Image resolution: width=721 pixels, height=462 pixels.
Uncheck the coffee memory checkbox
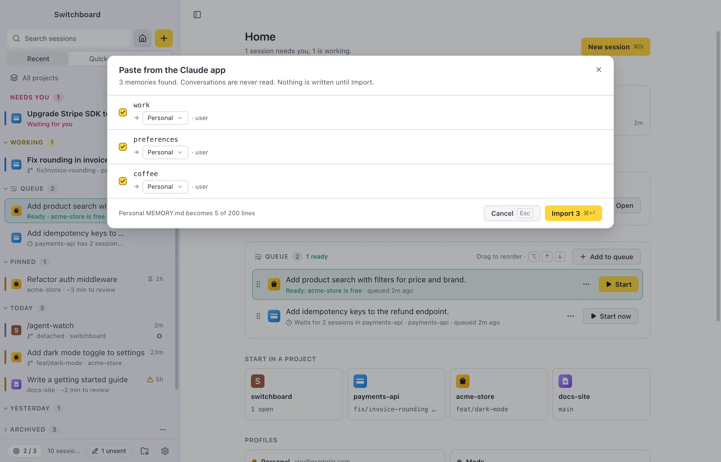tap(123, 181)
